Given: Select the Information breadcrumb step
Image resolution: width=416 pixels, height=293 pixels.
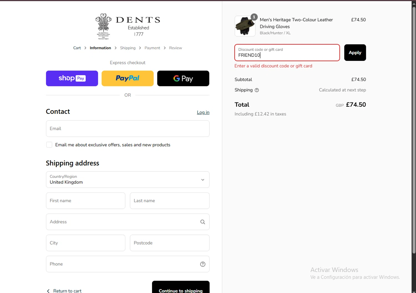Looking at the screenshot, I should click(x=100, y=48).
